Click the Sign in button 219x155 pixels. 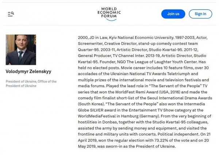[200, 14]
